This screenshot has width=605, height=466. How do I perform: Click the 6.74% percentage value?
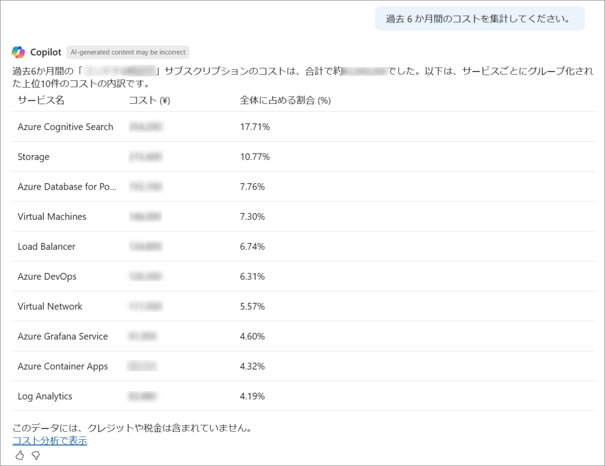pos(253,247)
